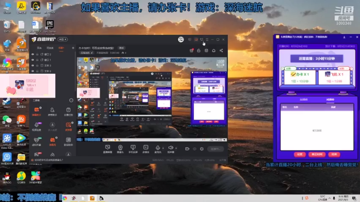Click the orange icon in the title bar
The width and height of the screenshot is (360, 202).
pos(196,40)
